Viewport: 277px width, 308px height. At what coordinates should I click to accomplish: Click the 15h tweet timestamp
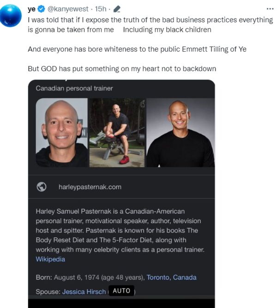click(x=101, y=9)
